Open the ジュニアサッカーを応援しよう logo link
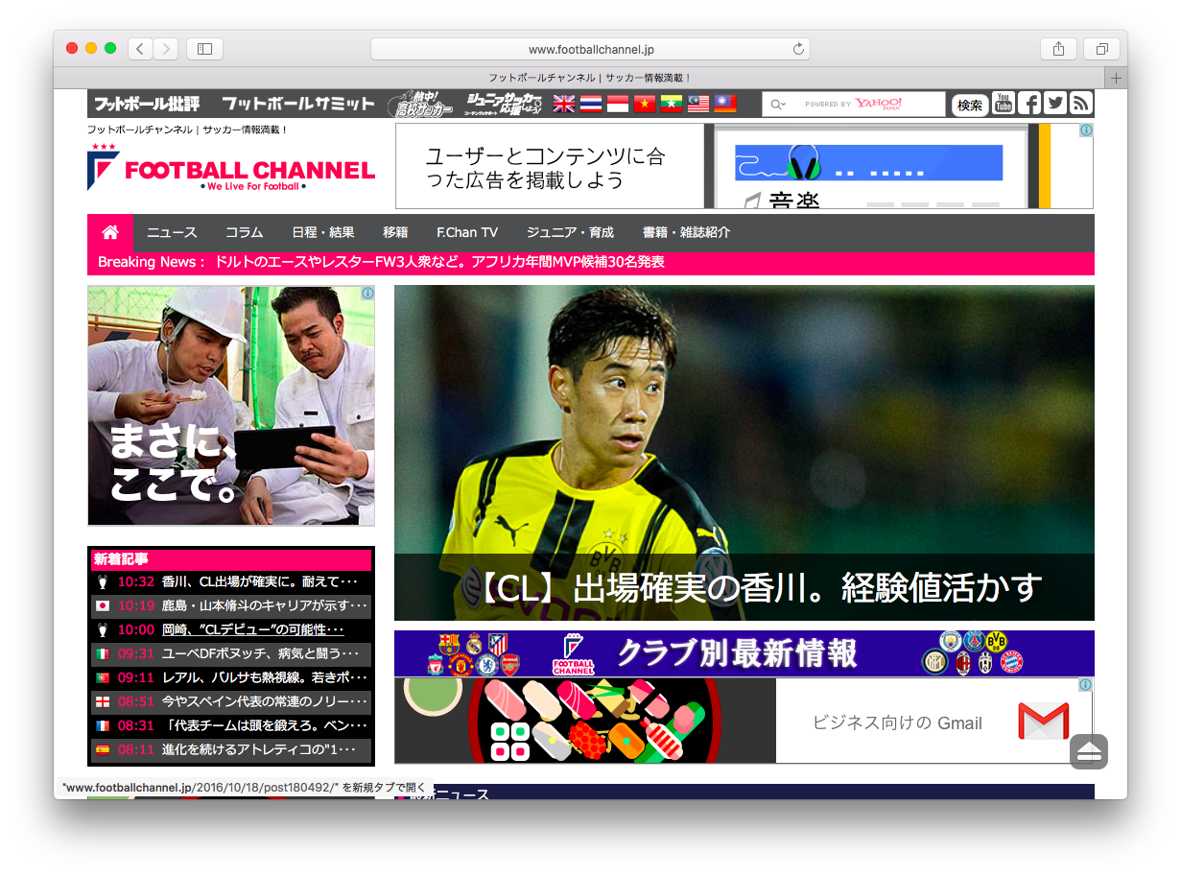The image size is (1181, 876). coord(503,104)
